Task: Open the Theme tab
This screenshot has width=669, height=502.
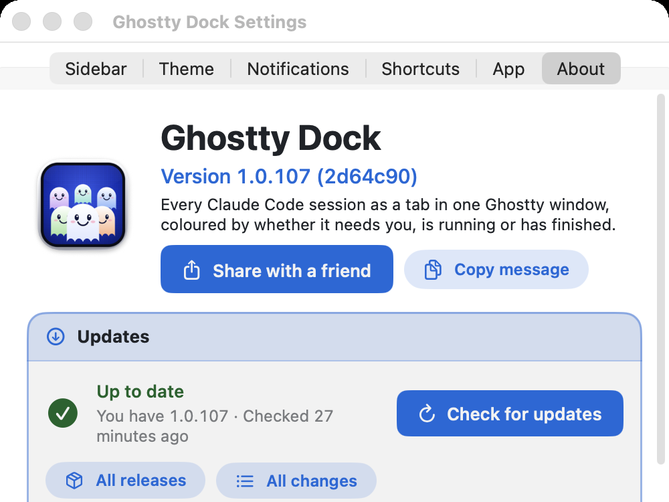Action: [x=187, y=69]
